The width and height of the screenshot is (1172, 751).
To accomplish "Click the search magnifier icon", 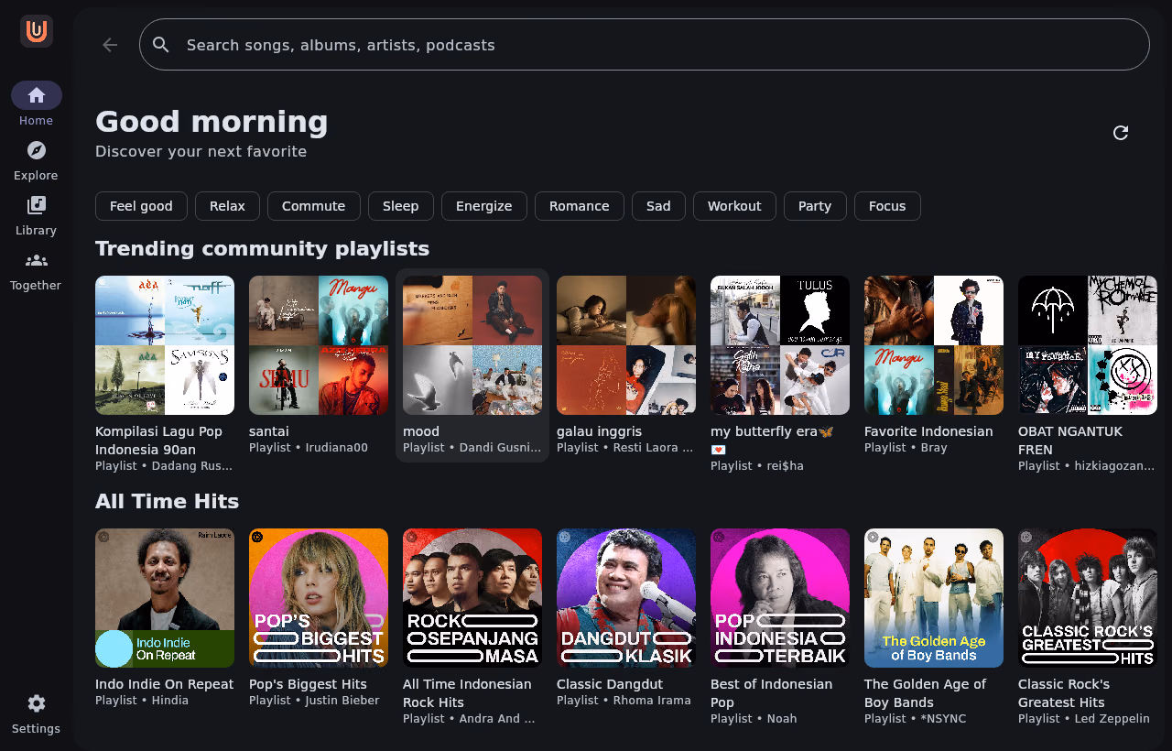I will tap(161, 45).
